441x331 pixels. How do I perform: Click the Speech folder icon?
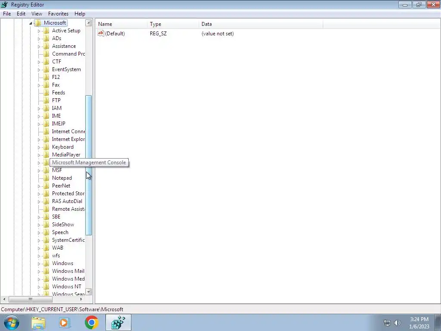(x=47, y=232)
